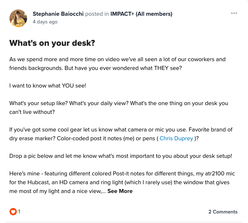Screen dimensions: 248x223
Task: Click the paragraph starting "As we spend more"
Action: [117, 63]
